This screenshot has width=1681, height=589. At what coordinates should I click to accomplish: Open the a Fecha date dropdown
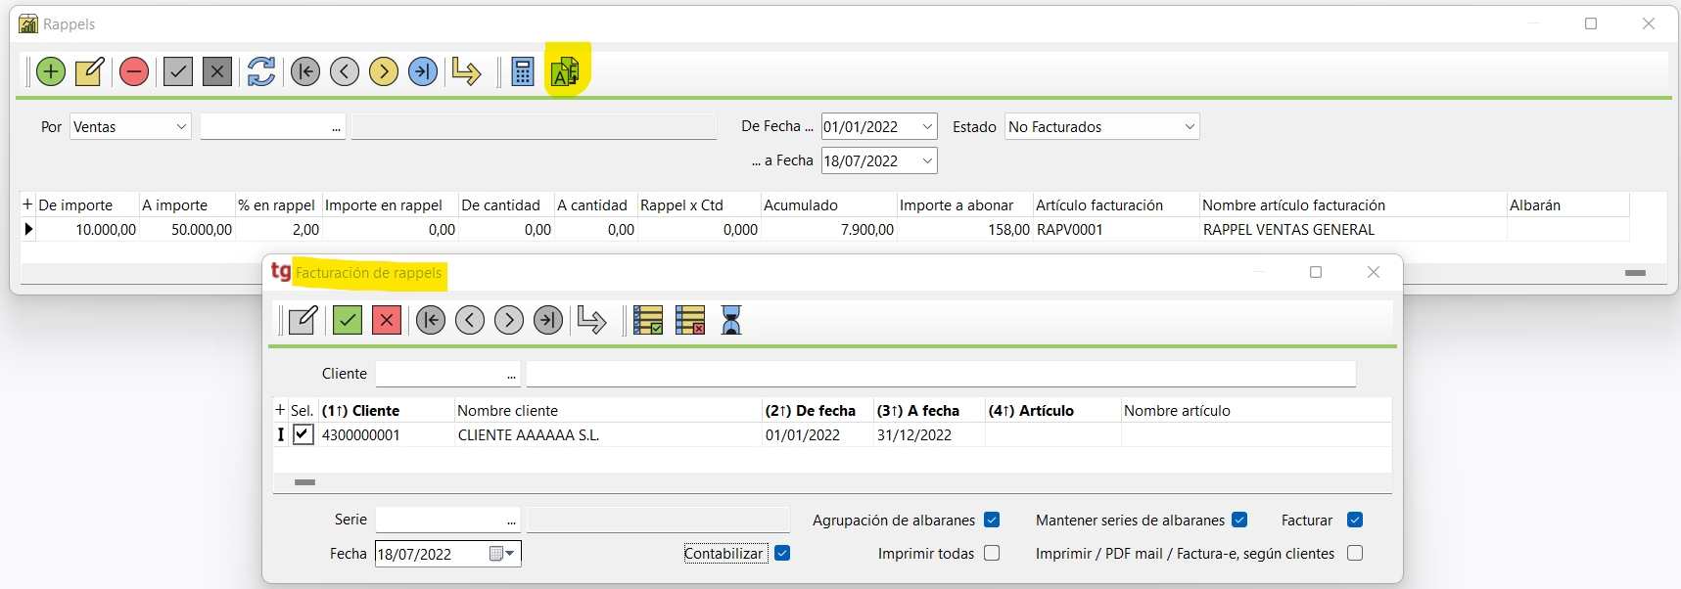click(x=927, y=160)
